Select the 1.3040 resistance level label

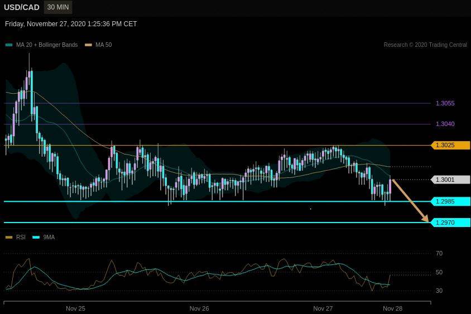(445, 124)
